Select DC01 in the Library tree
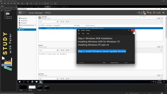Image resolution: width=167 pixels, height=94 pixels. [7, 12]
